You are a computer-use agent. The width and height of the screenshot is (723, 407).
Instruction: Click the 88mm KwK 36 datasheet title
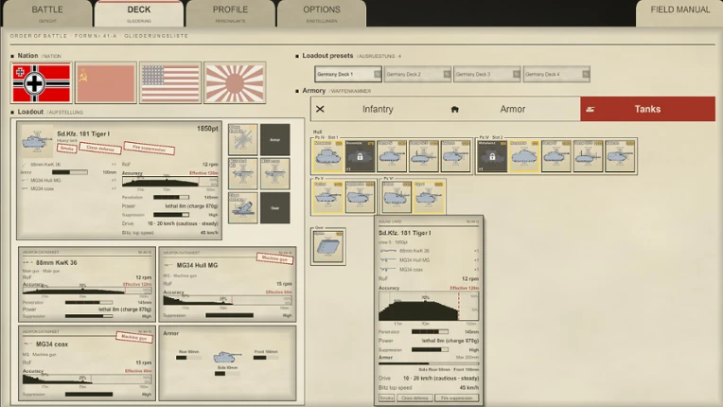56,263
